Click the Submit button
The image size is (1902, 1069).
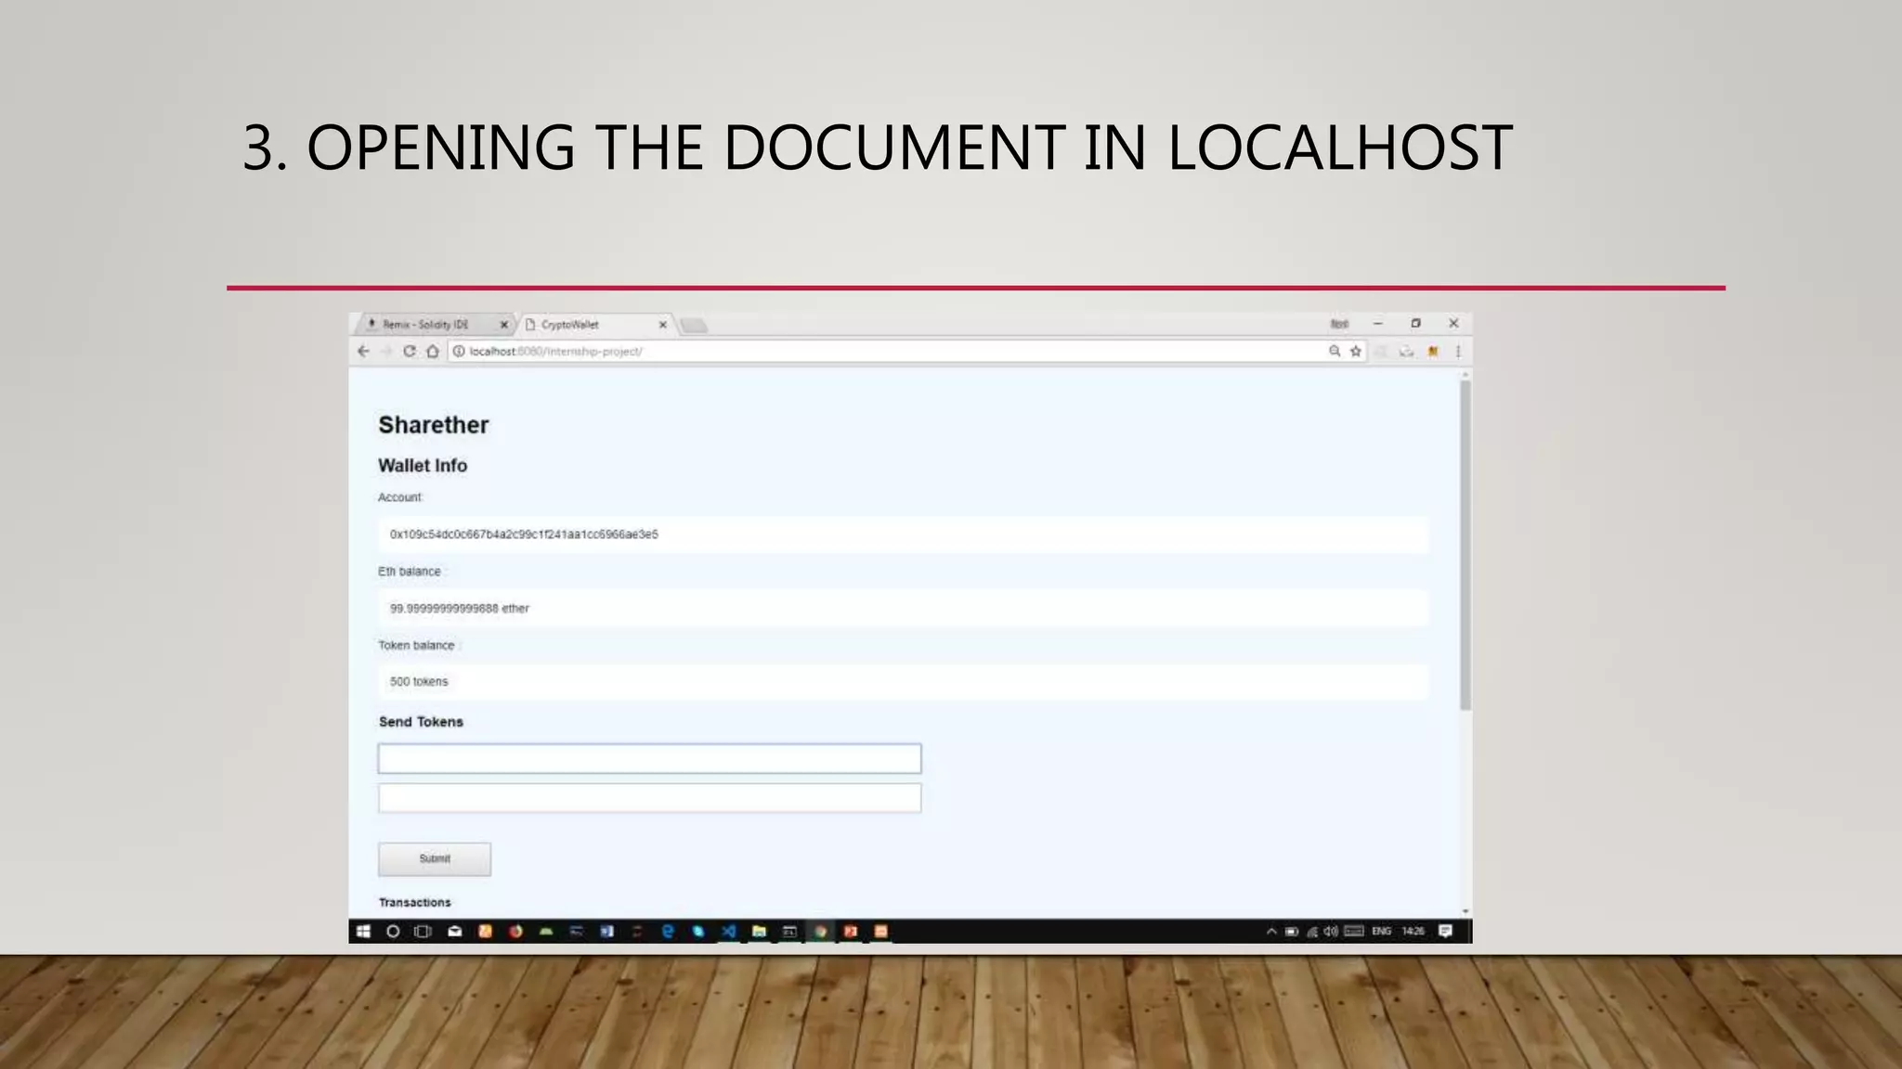tap(435, 859)
